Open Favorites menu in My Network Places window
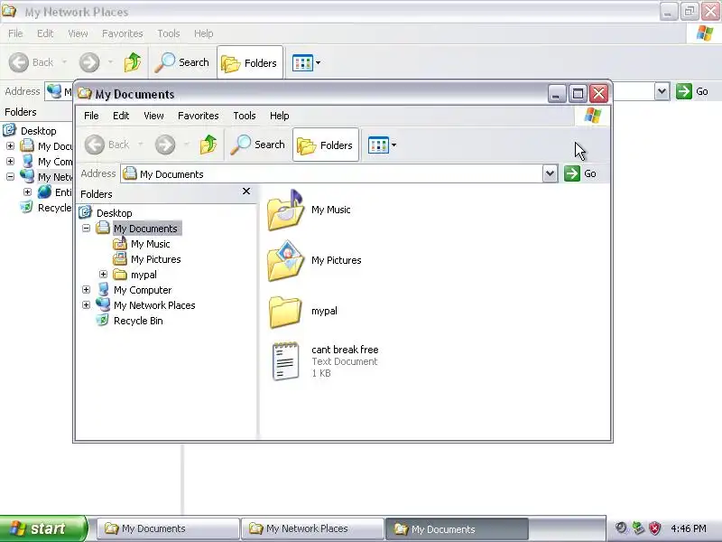This screenshot has height=542, width=722. pyautogui.click(x=123, y=33)
